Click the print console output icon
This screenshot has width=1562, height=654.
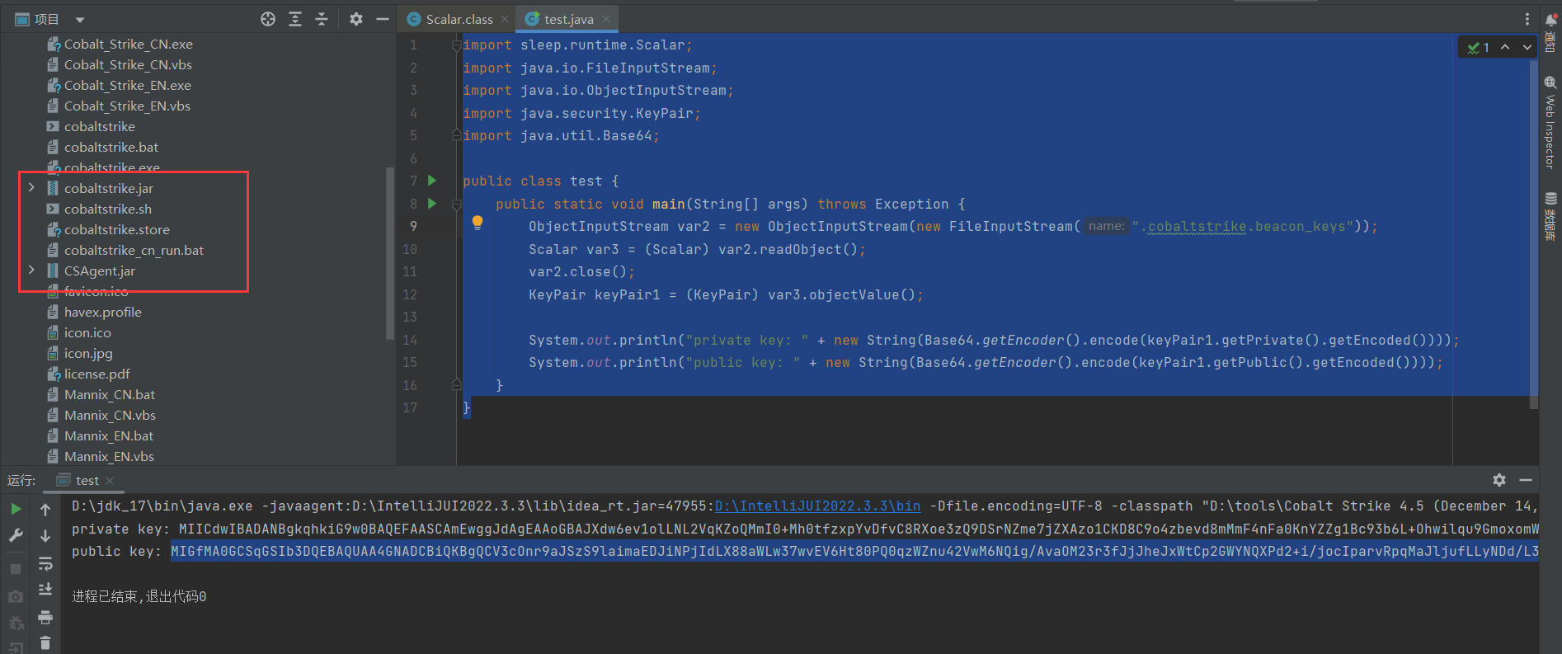pyautogui.click(x=45, y=617)
